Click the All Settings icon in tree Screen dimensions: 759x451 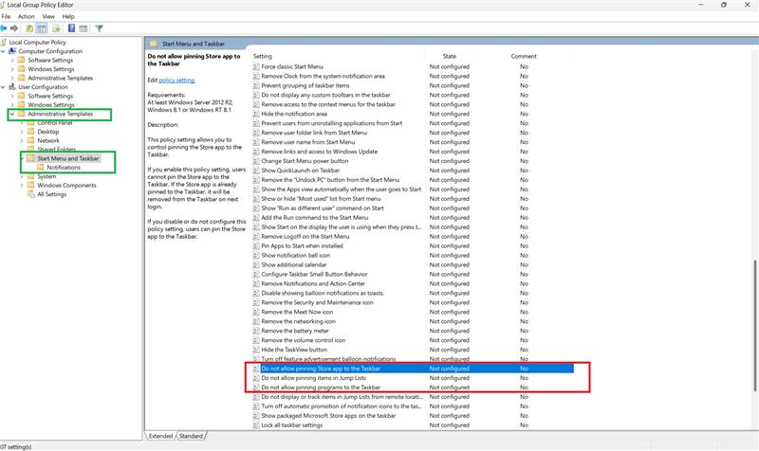(31, 194)
